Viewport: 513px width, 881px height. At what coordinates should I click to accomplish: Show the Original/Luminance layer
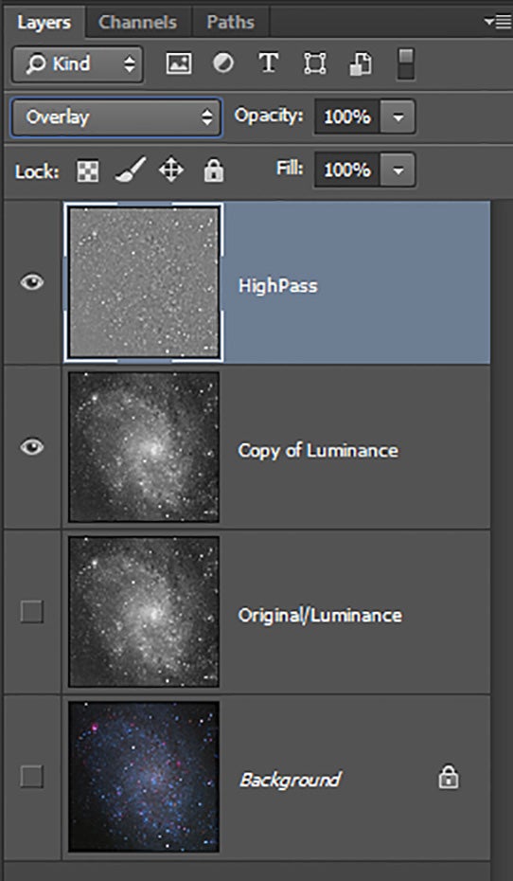click(x=31, y=611)
